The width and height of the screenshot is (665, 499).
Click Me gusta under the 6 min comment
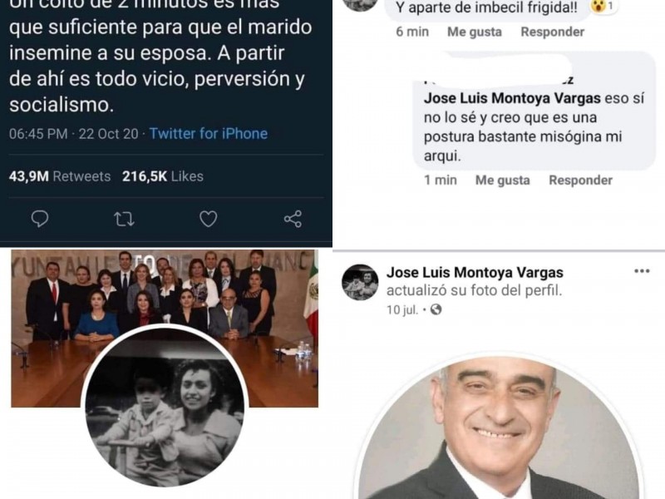click(475, 32)
